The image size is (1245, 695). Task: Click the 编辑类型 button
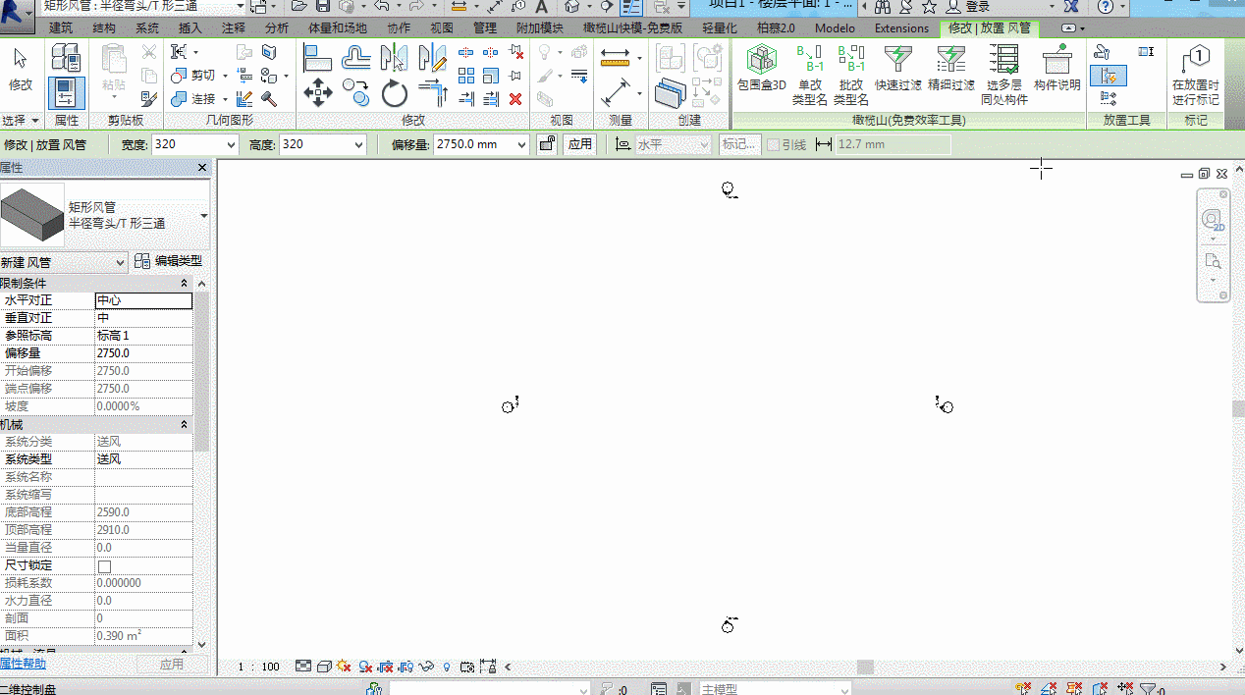(169, 261)
